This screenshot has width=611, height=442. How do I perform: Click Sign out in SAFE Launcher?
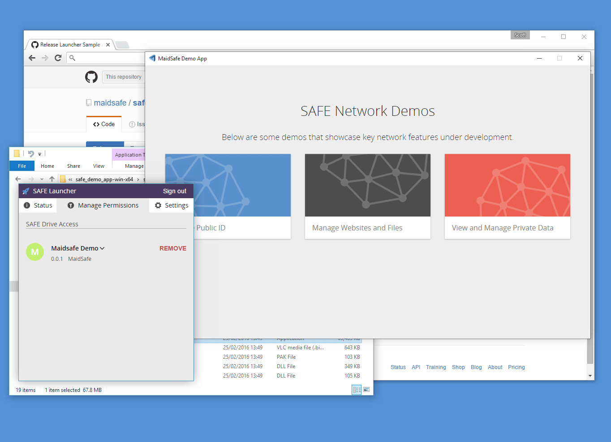pos(175,191)
